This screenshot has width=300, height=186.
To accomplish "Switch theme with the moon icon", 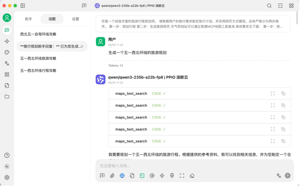I will (x=7, y=166).
